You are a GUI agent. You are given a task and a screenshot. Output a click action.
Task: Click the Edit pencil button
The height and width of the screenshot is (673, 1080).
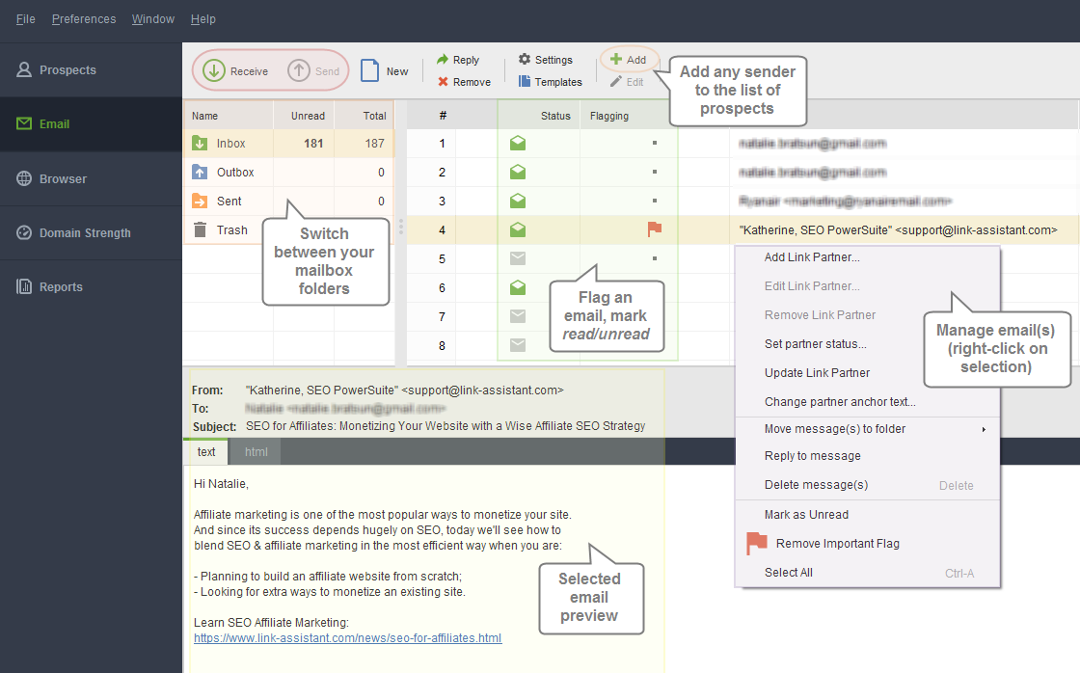[627, 82]
